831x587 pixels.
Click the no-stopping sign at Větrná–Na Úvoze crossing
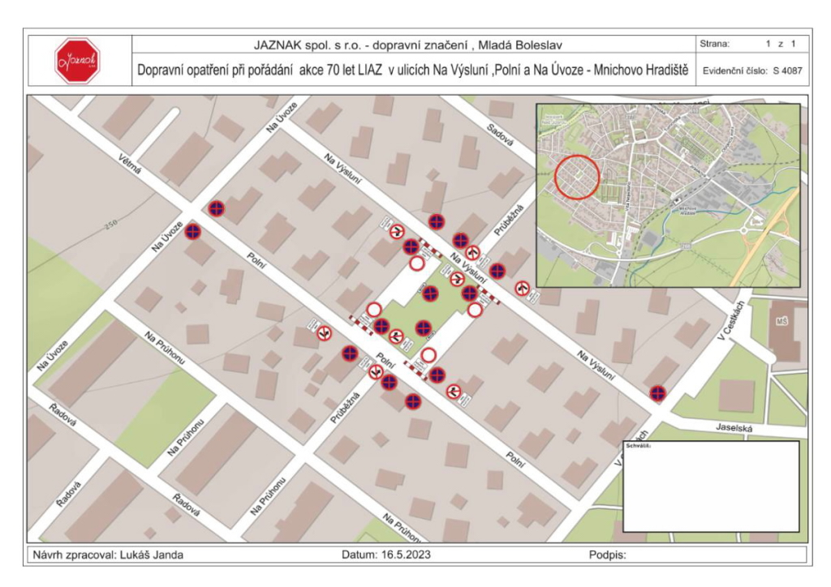coord(216,209)
